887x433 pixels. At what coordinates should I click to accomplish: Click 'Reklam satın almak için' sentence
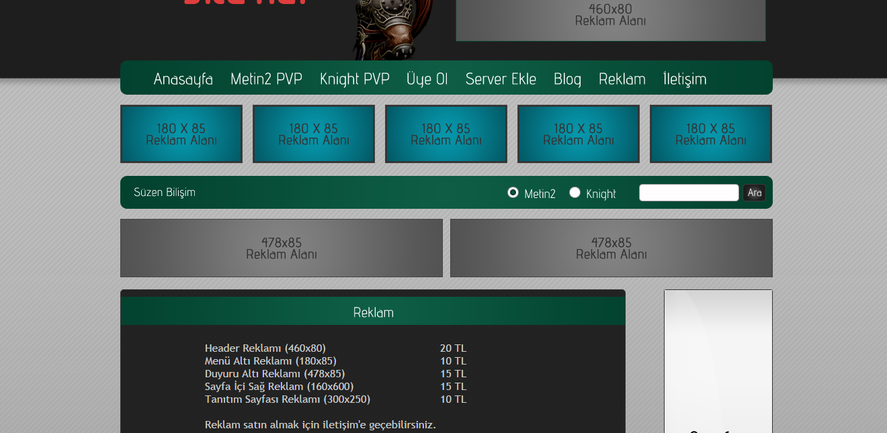coord(321,425)
